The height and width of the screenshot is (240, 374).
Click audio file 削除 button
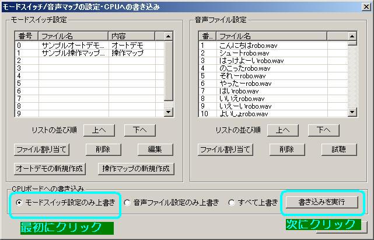tap(287, 149)
